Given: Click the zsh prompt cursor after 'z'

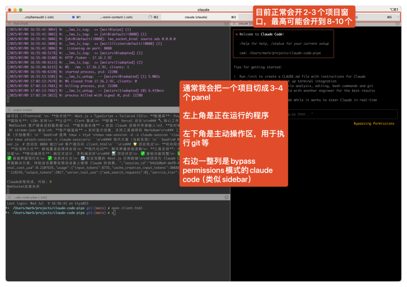Looking at the screenshot, I should pos(114,213).
